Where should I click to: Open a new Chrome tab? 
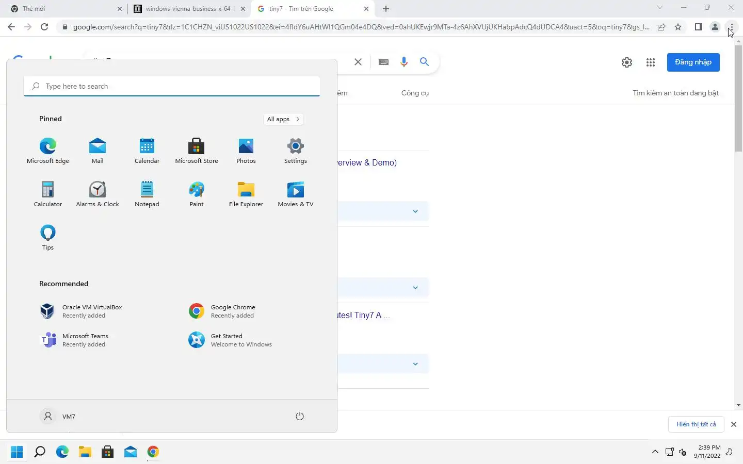point(386,9)
